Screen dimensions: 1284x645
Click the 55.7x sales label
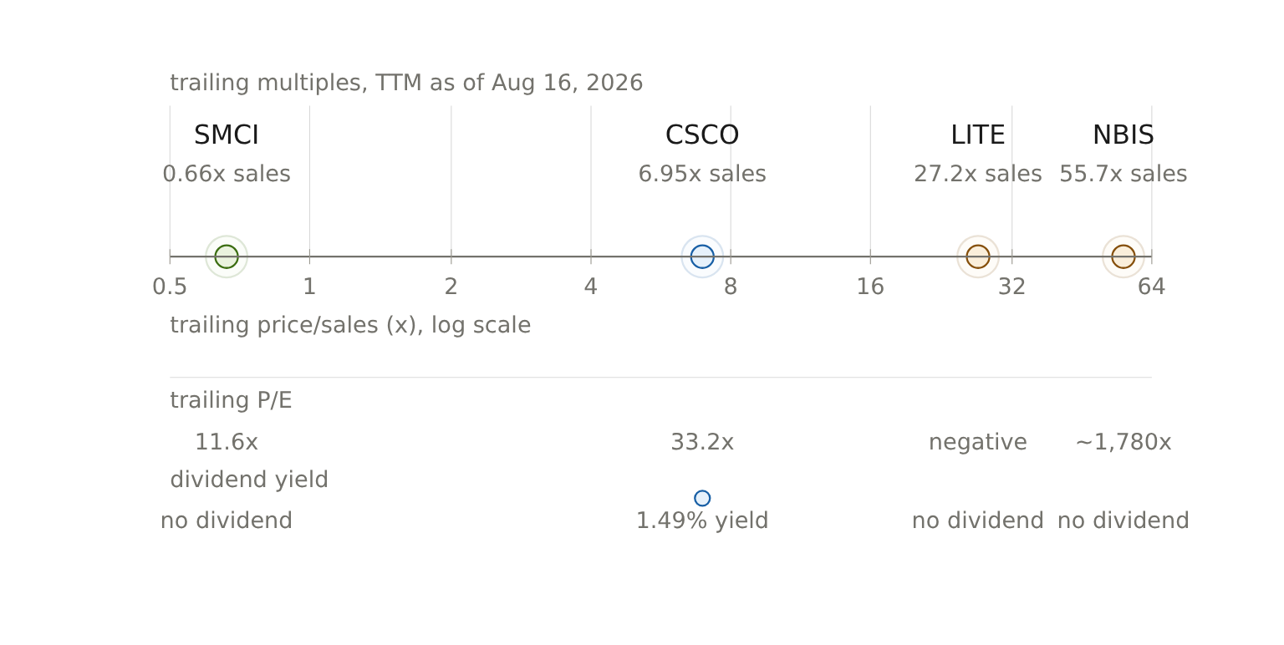tap(1123, 175)
